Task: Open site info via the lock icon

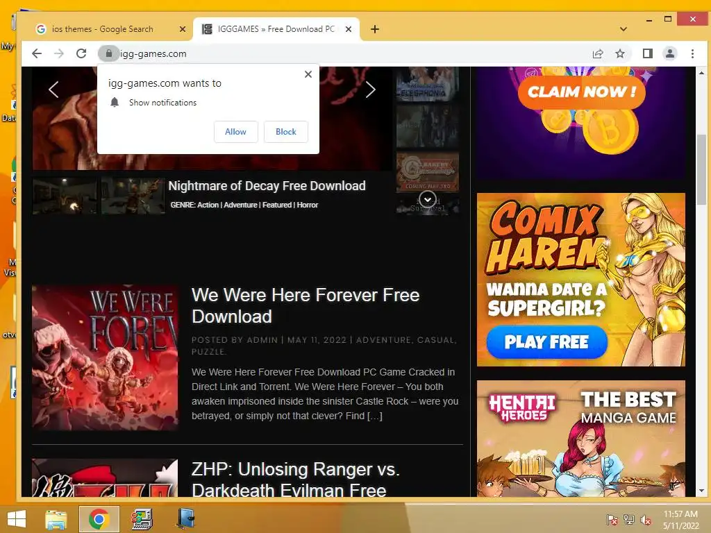Action: [x=109, y=53]
